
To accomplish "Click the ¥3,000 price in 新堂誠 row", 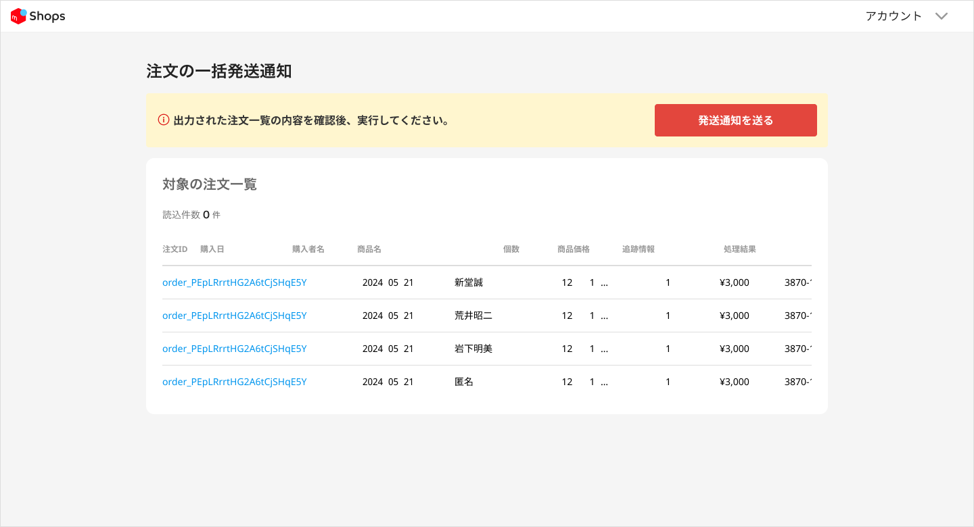I will (735, 282).
